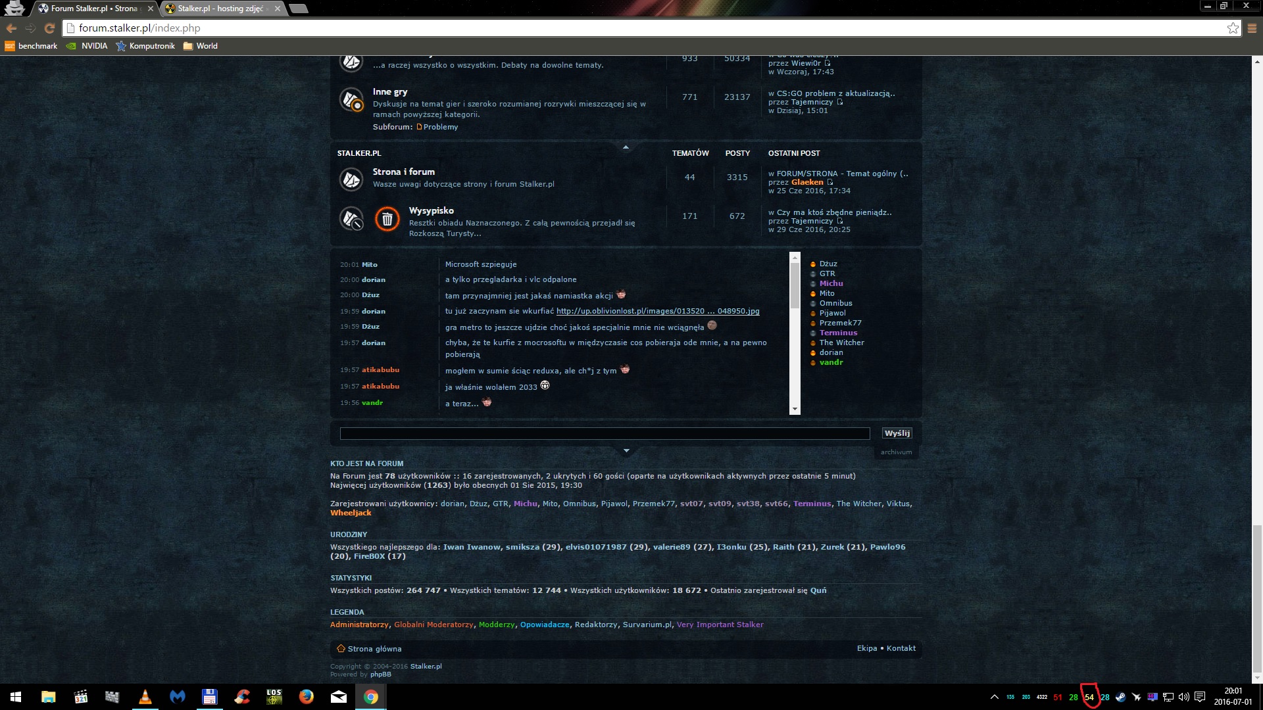Send shout with the Wyślij button
1263x710 pixels.
897,433
